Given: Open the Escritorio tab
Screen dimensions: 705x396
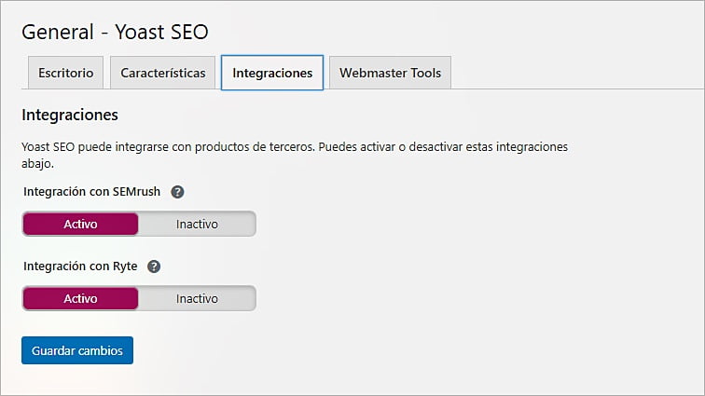Looking at the screenshot, I should pos(65,73).
